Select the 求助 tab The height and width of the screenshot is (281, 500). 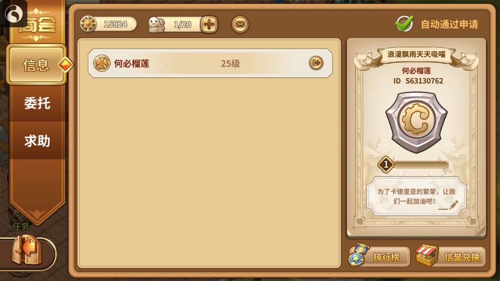click(37, 140)
